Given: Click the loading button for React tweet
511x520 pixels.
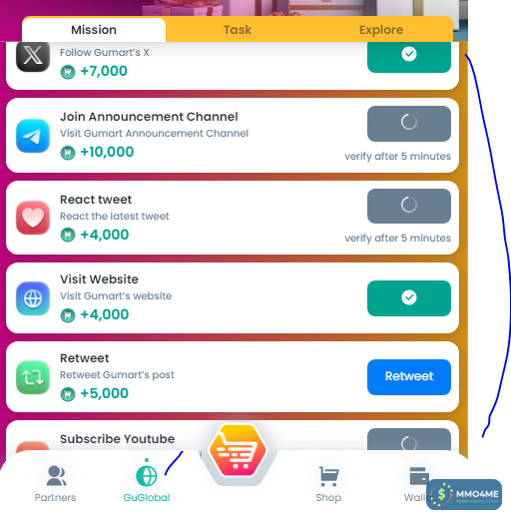Looking at the screenshot, I should point(409,206).
